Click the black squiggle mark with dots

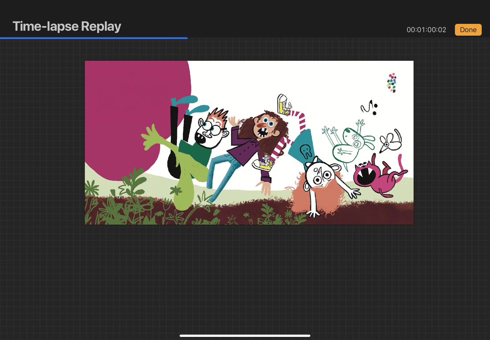[370, 107]
